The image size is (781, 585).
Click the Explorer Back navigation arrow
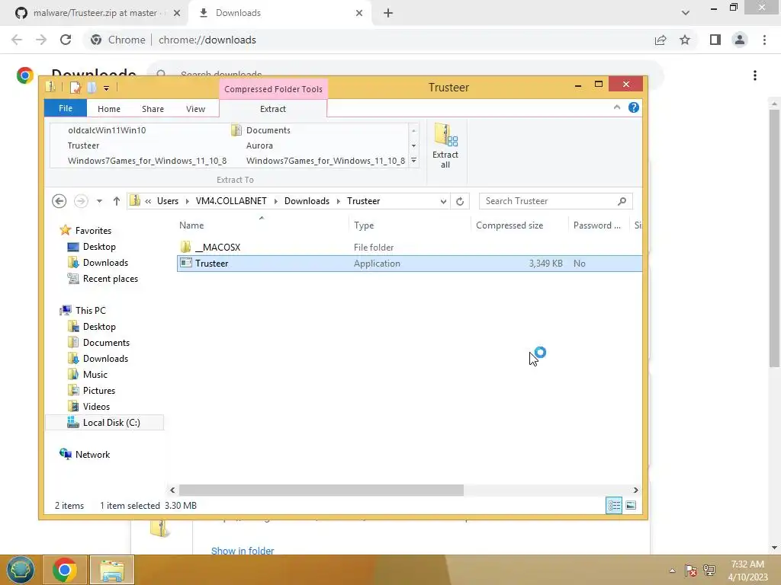pyautogui.click(x=59, y=201)
